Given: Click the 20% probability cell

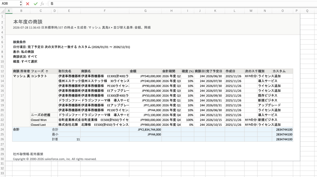Looking at the screenshot, I should click(187, 115).
